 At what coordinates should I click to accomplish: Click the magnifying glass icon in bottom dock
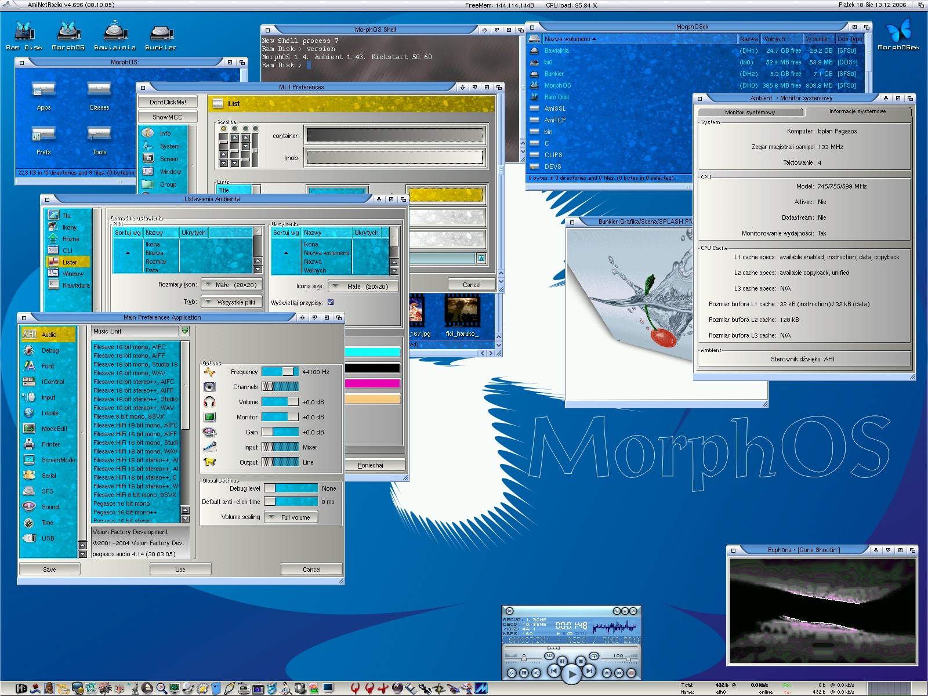coord(161,688)
